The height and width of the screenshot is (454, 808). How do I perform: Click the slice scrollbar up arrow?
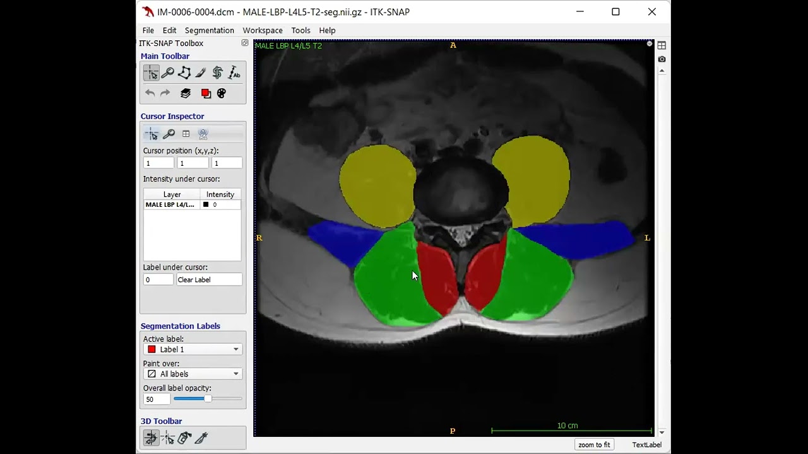[662, 71]
